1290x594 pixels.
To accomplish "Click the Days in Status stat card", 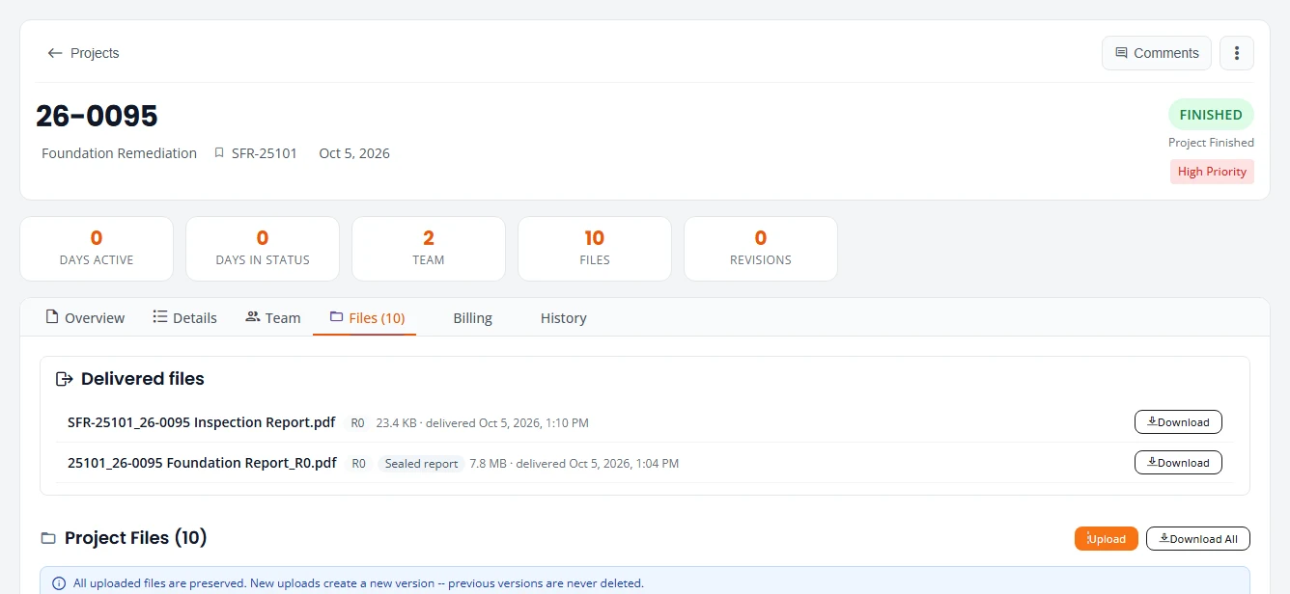I will [263, 249].
